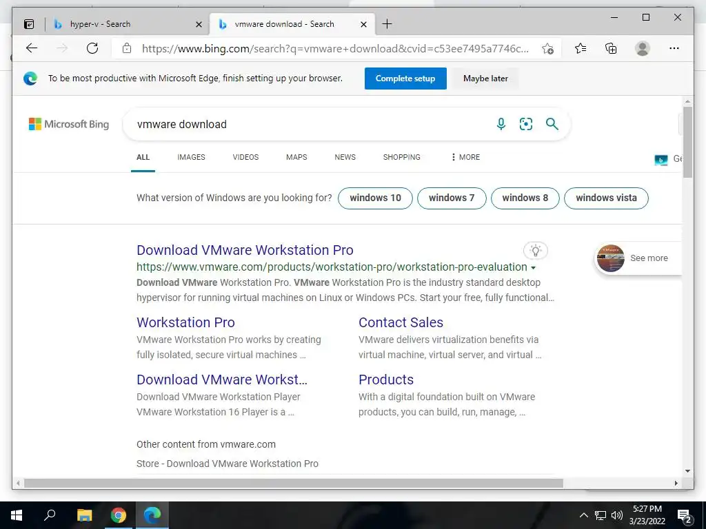
Task: Click the lightbulb icon beside first result
Action: pyautogui.click(x=535, y=251)
